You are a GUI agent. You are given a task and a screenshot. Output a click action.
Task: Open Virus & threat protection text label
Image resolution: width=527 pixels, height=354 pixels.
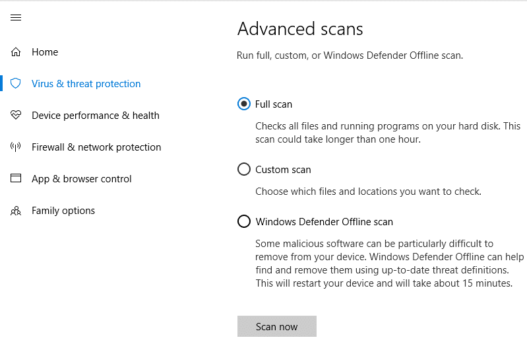pos(86,84)
